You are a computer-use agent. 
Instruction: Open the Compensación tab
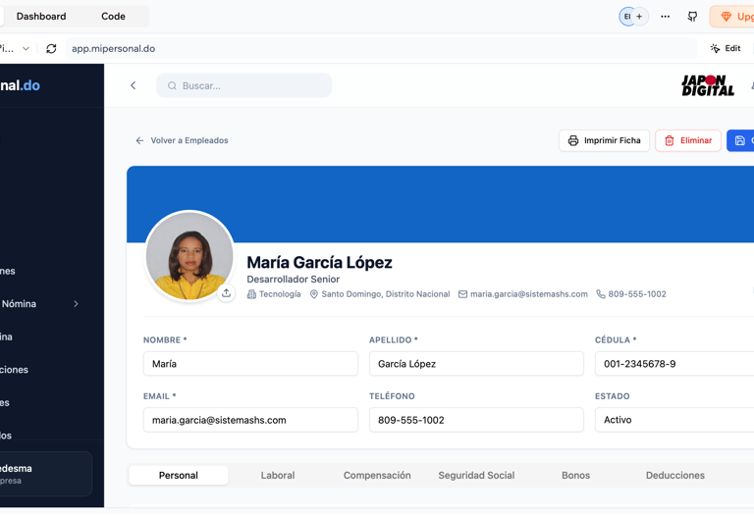377,475
